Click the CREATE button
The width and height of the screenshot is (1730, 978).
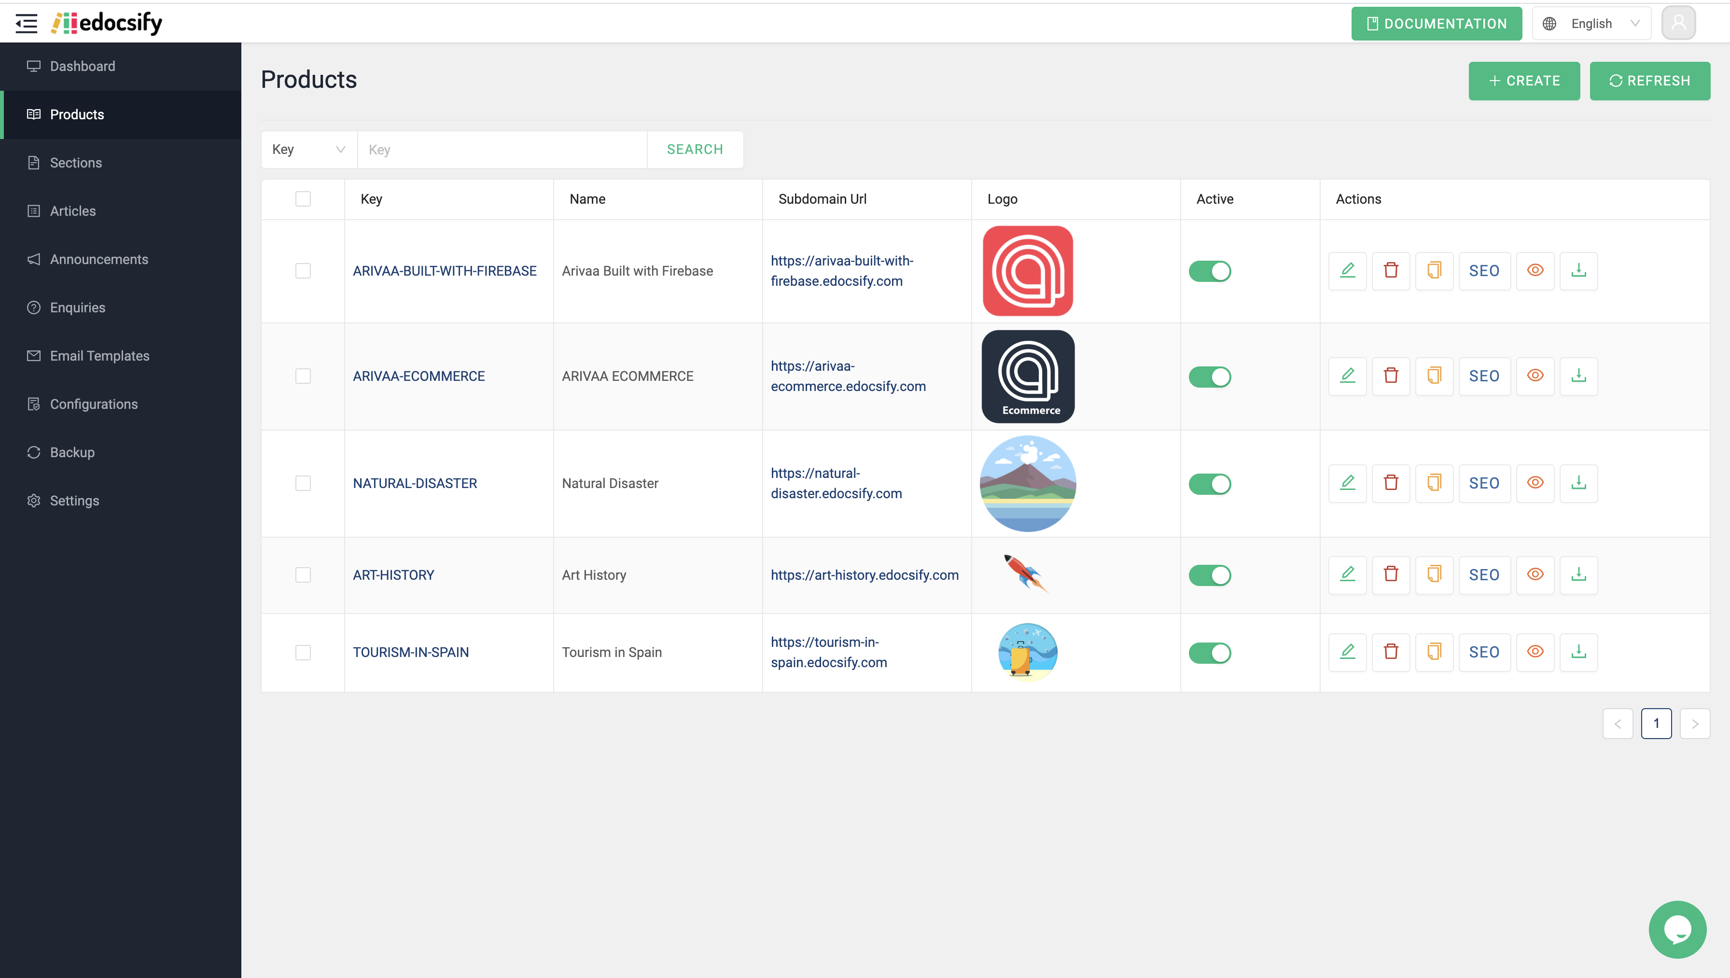(1524, 81)
